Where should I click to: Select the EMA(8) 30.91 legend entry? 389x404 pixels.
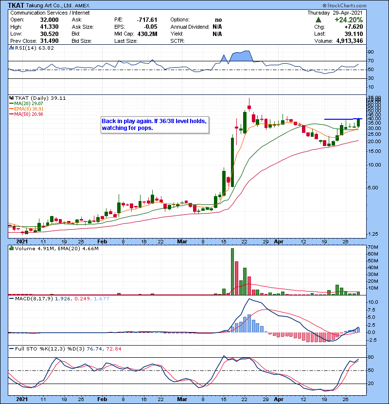click(x=27, y=109)
